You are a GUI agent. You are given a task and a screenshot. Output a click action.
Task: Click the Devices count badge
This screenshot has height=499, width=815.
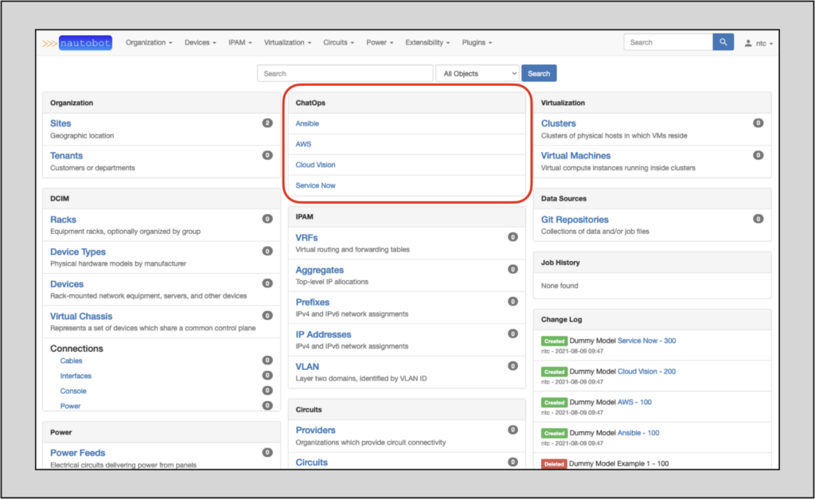[x=267, y=283]
